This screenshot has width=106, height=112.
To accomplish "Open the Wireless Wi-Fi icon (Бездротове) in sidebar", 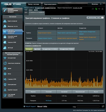I will point(5,58).
